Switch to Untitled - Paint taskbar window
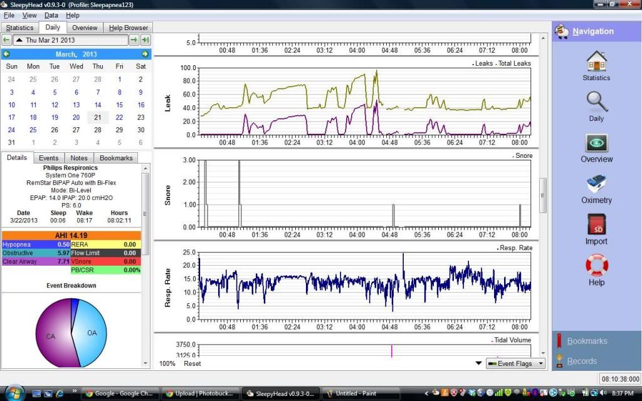 360,393
